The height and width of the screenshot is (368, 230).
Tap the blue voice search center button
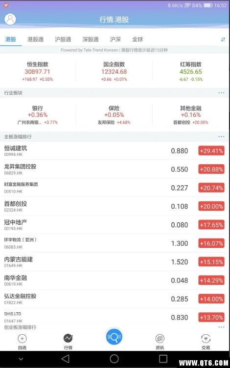tap(114, 337)
